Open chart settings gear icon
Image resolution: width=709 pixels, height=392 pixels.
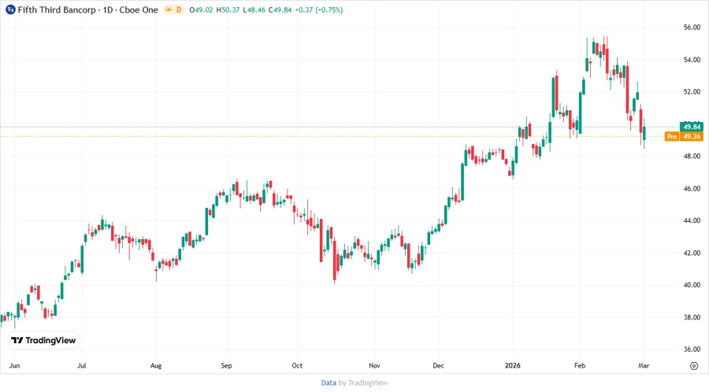coord(694,366)
